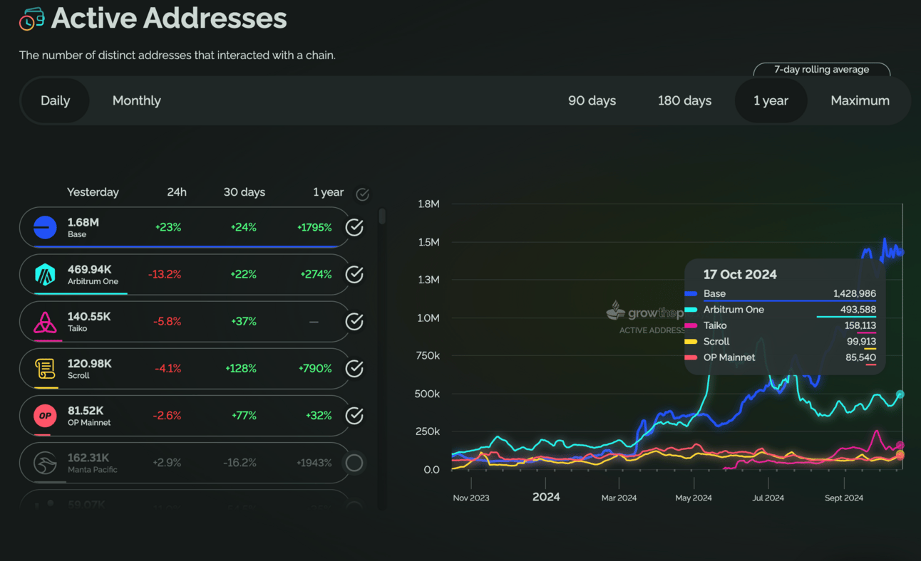Click the OP Mainnet logo icon

coord(45,416)
